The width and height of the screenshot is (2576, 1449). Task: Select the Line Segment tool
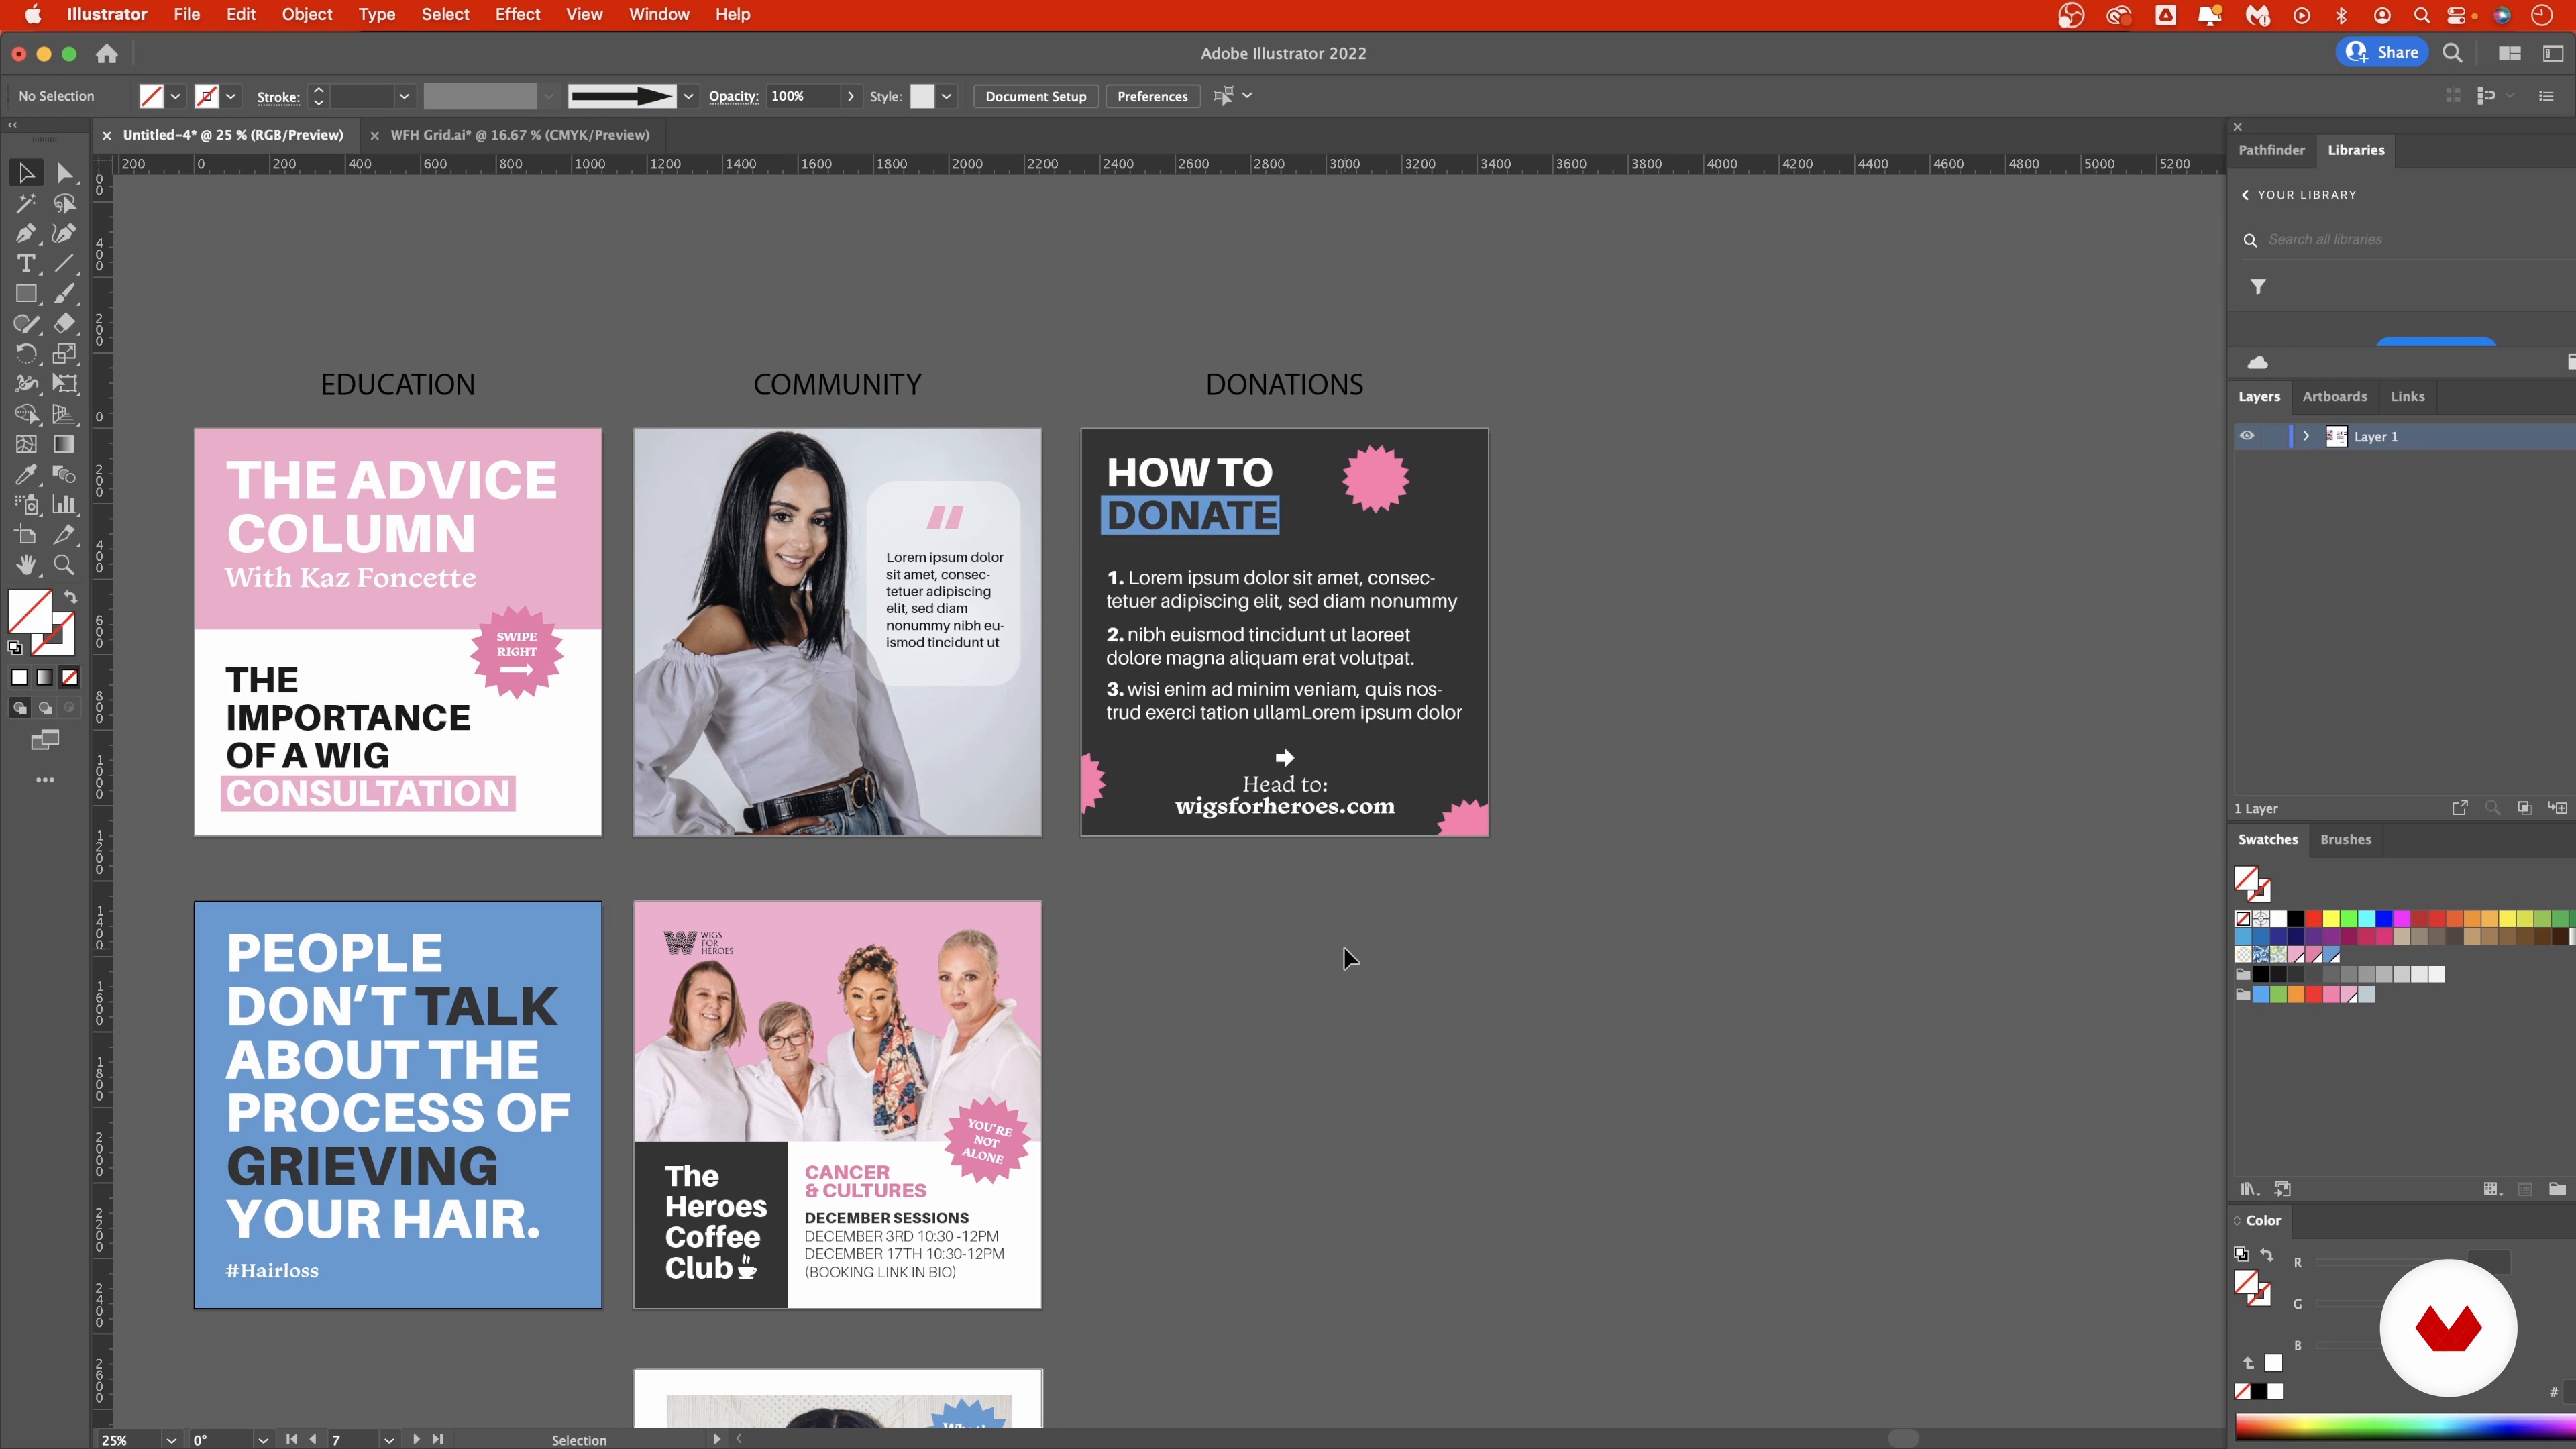pos(65,263)
